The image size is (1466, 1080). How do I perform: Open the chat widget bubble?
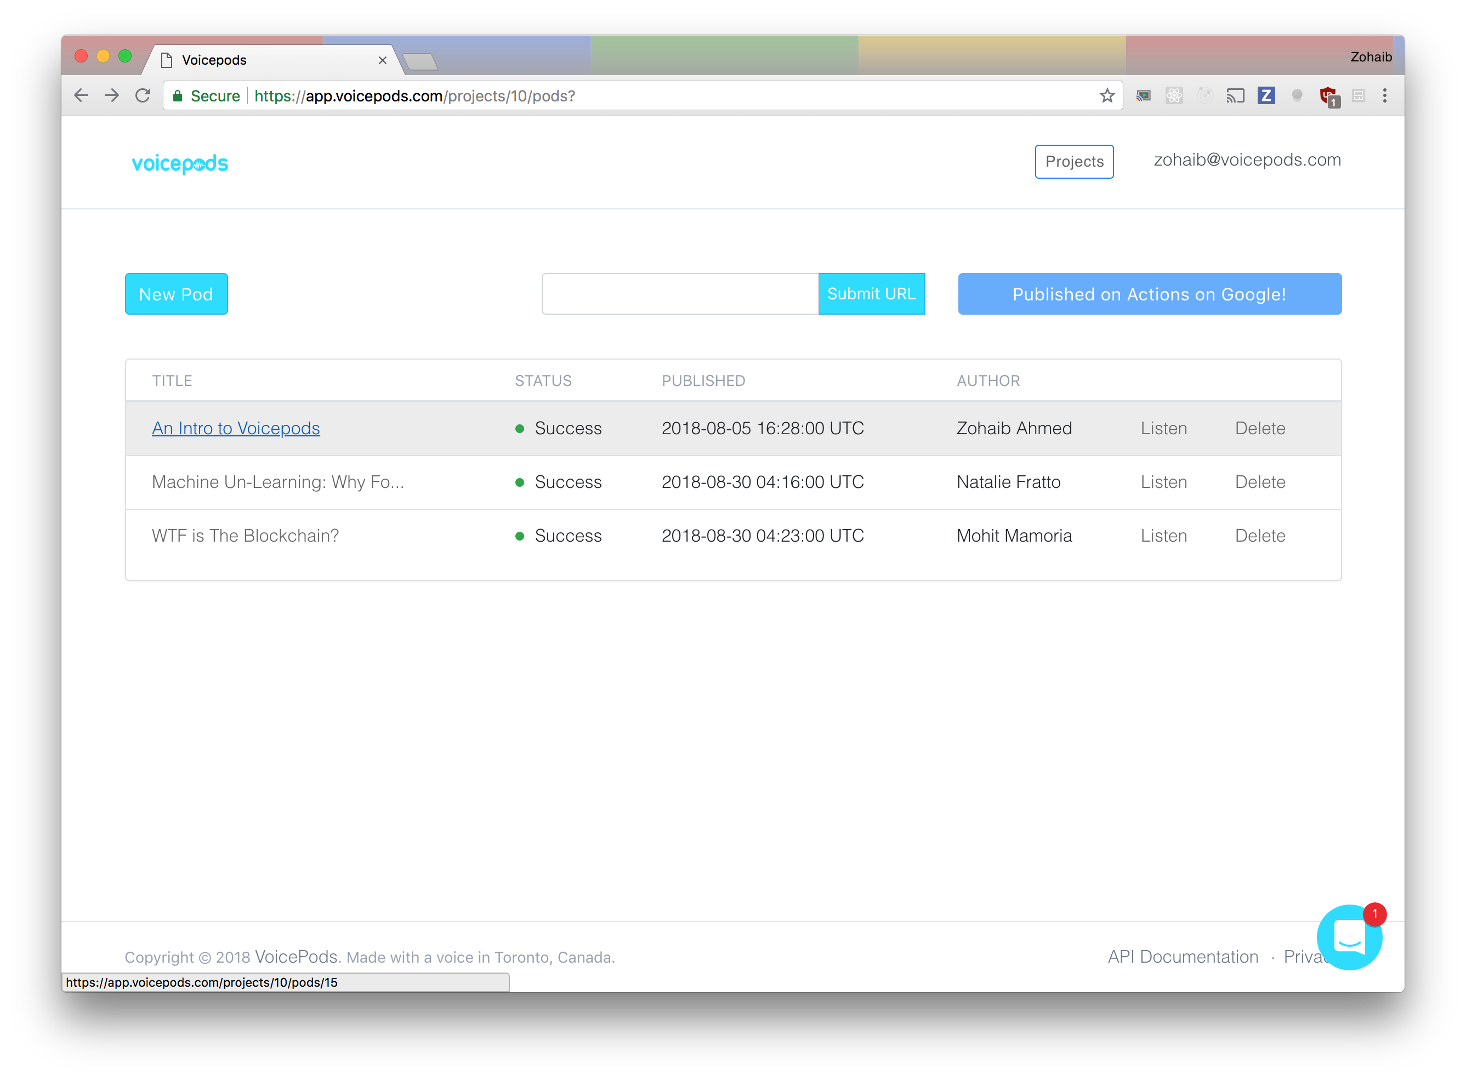coord(1349,937)
